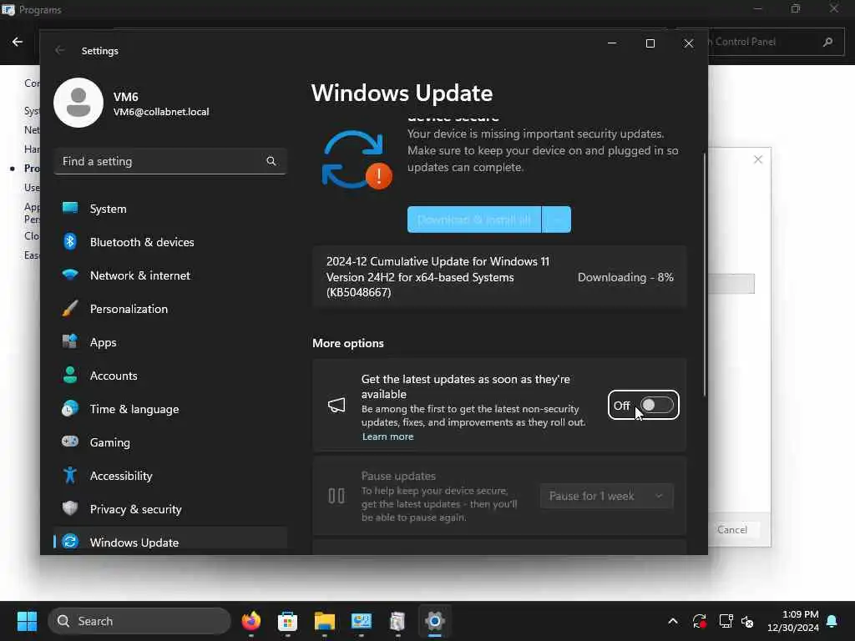Click the Time & language clock icon
This screenshot has height=641, width=855.
pyautogui.click(x=70, y=408)
